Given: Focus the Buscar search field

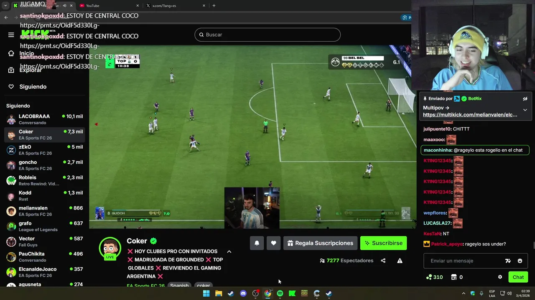Looking at the screenshot, I should [267, 35].
